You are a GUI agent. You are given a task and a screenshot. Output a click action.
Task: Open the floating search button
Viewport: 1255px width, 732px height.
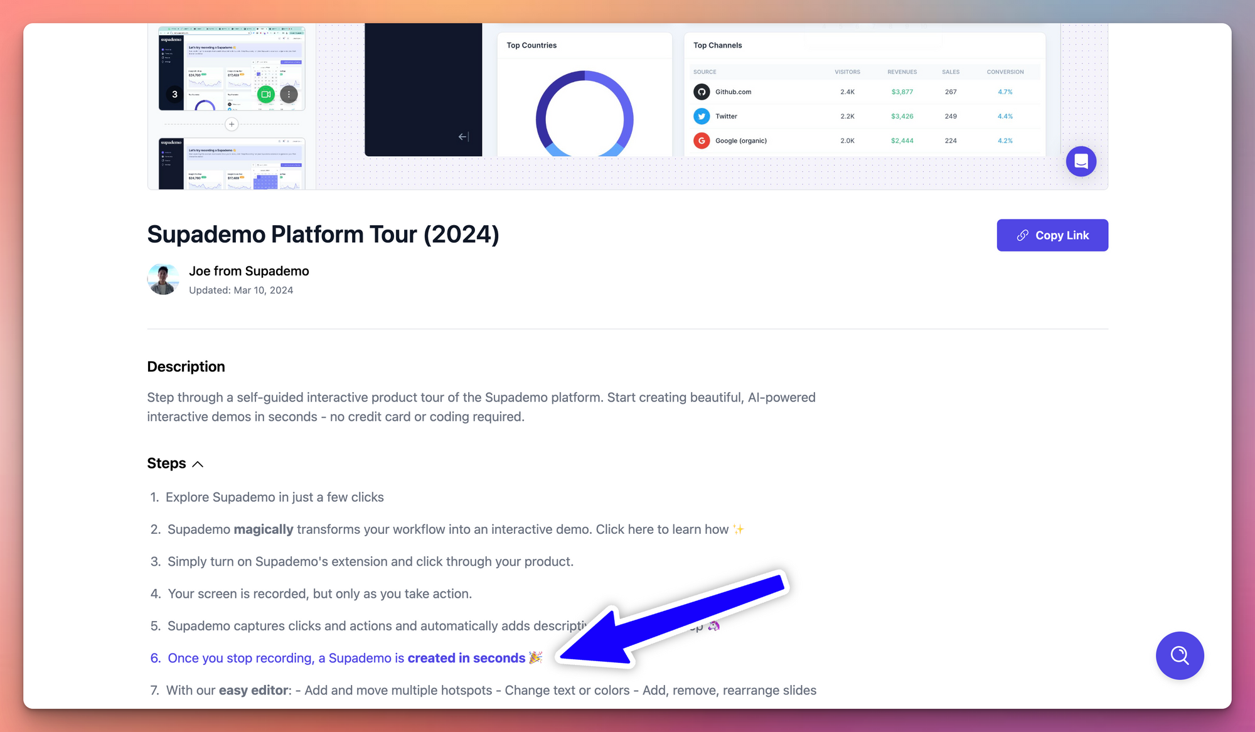1180,655
